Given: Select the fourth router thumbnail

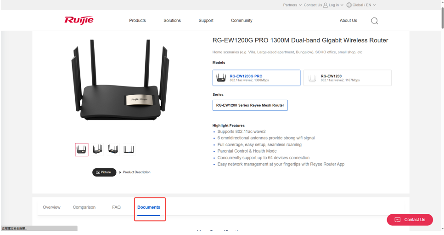Looking at the screenshot, I should 129,149.
